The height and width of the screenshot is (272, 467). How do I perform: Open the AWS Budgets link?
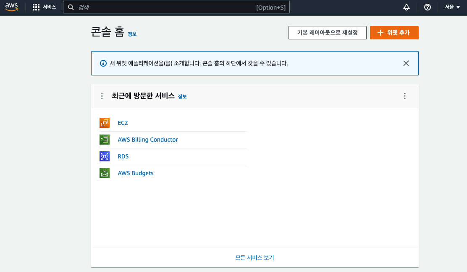tap(136, 174)
